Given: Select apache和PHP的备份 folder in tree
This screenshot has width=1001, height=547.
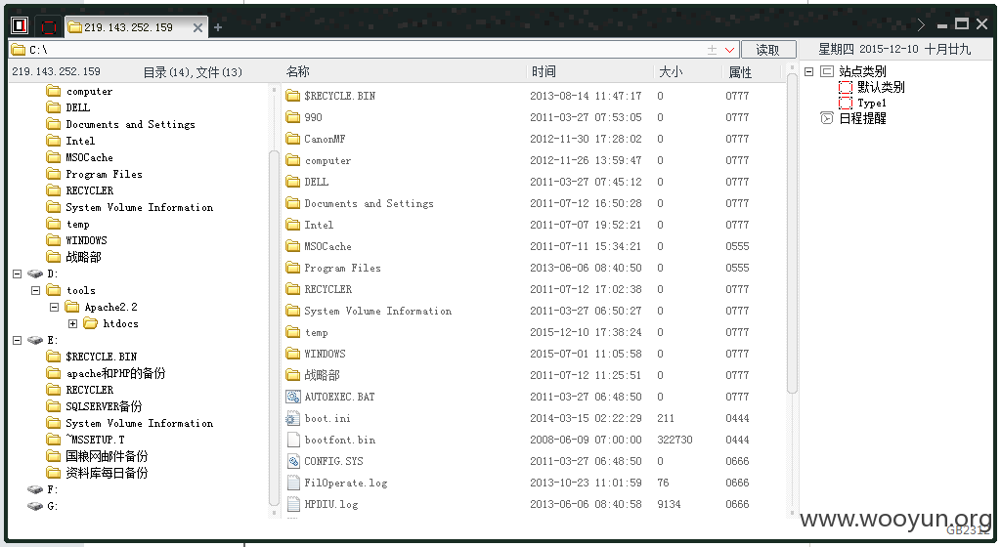Looking at the screenshot, I should (115, 373).
